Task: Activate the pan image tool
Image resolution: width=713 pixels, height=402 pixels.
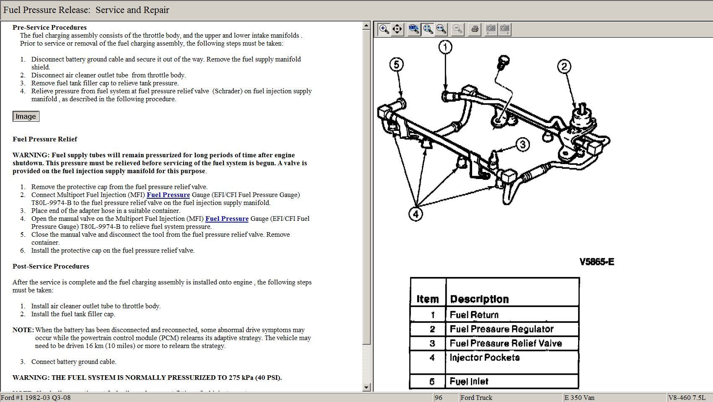Action: coord(397,29)
